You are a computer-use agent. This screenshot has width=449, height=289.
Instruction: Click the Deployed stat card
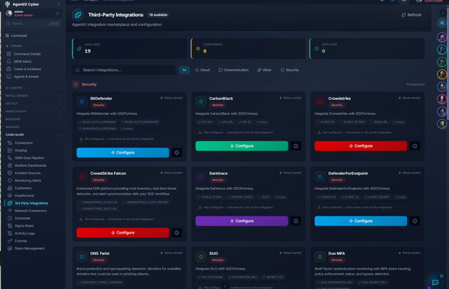367,48
